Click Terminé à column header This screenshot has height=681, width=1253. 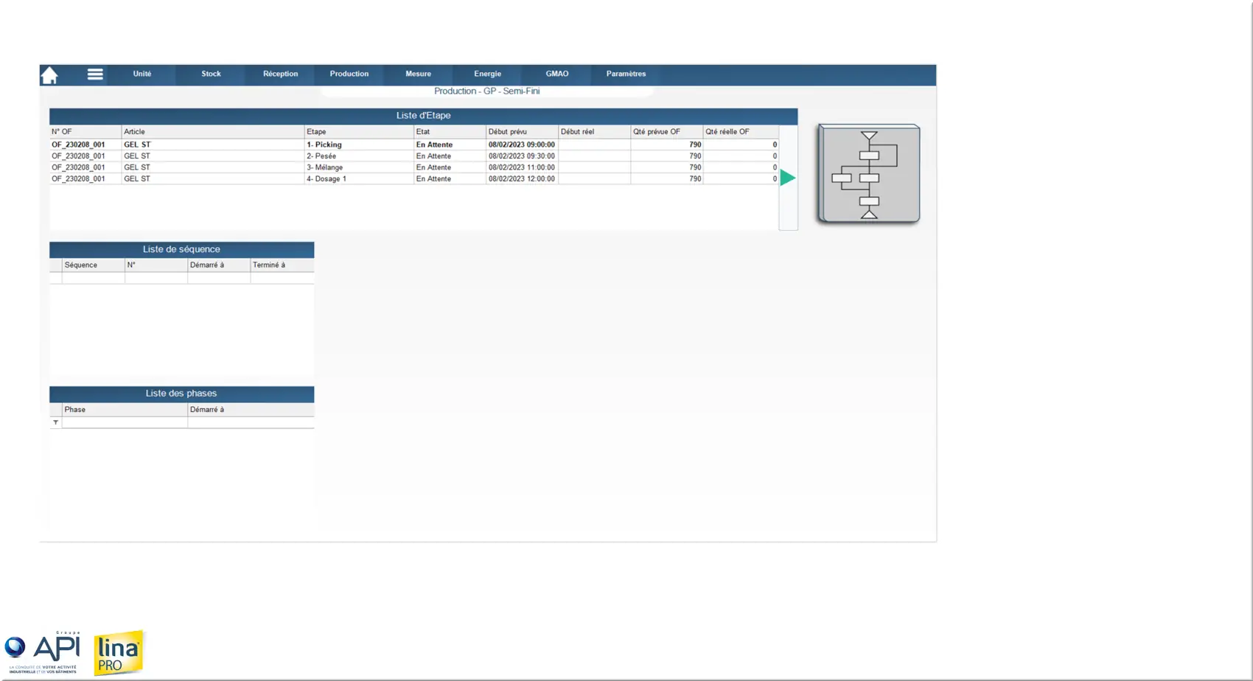pyautogui.click(x=282, y=265)
